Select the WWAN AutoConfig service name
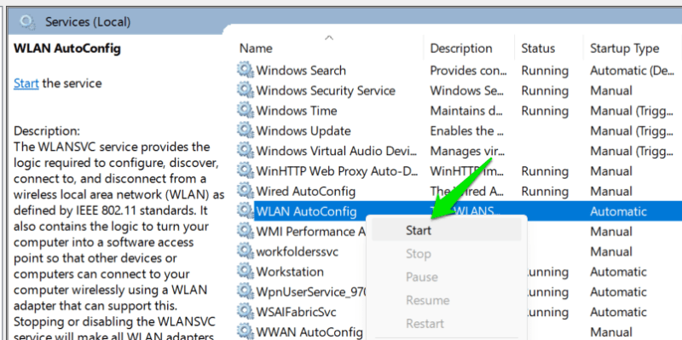 [x=309, y=331]
